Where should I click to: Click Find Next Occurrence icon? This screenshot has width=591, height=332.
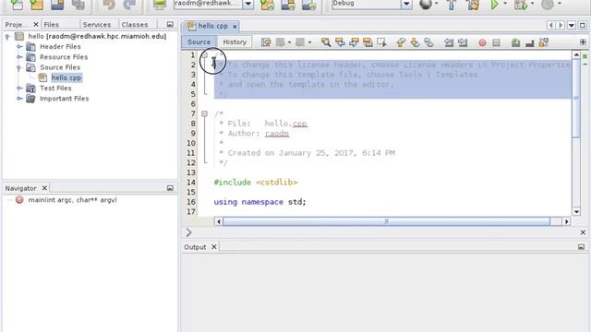point(354,42)
